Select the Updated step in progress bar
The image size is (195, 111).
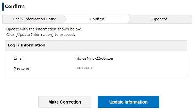tap(160, 19)
